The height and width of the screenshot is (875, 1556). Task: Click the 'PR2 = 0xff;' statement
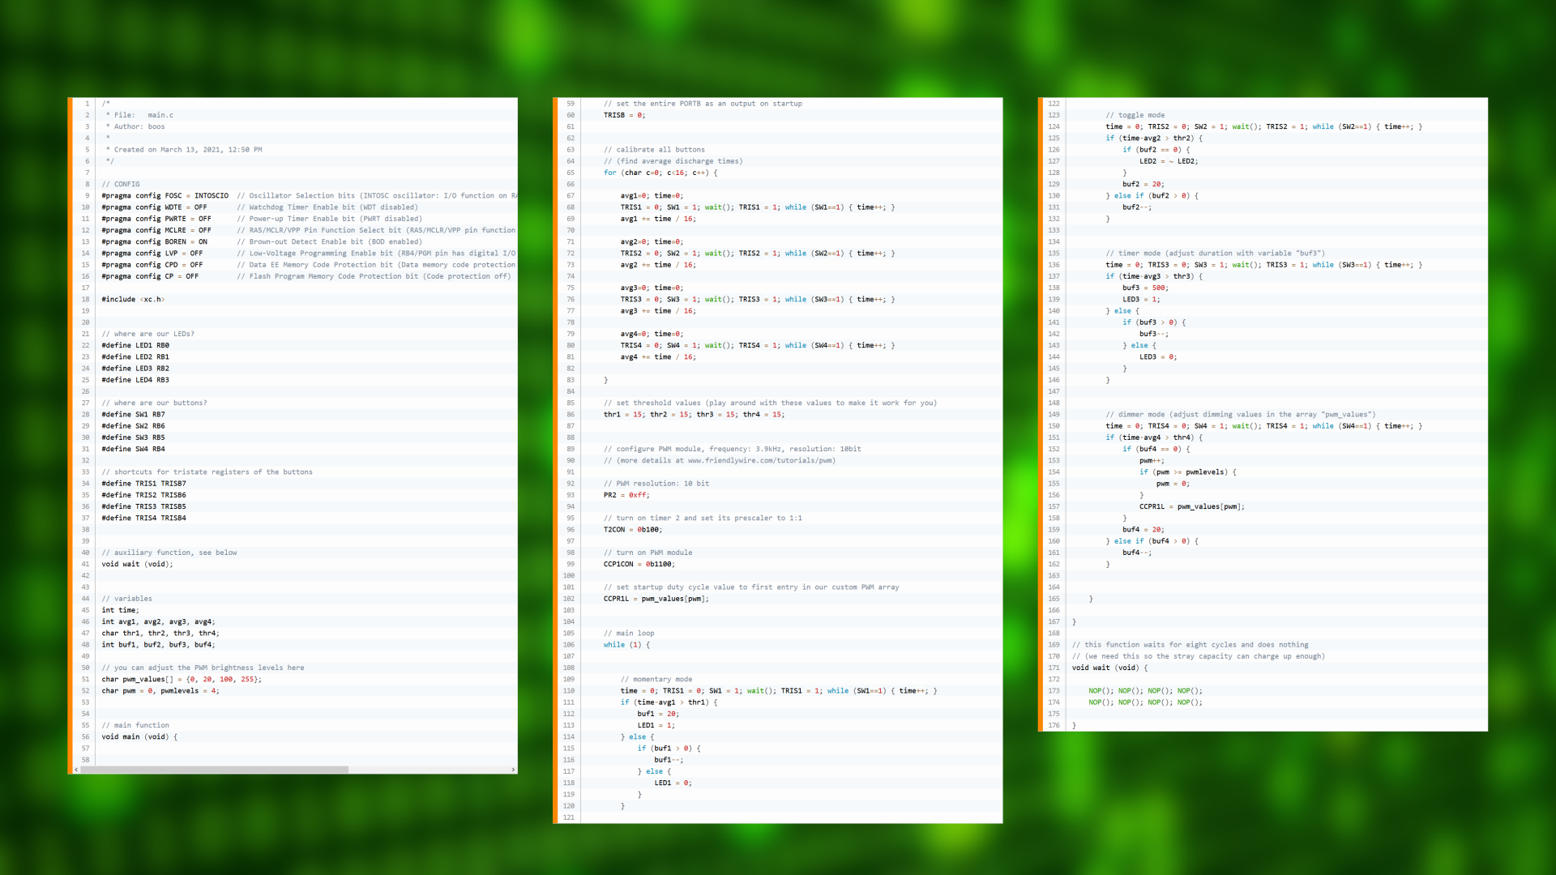626,495
